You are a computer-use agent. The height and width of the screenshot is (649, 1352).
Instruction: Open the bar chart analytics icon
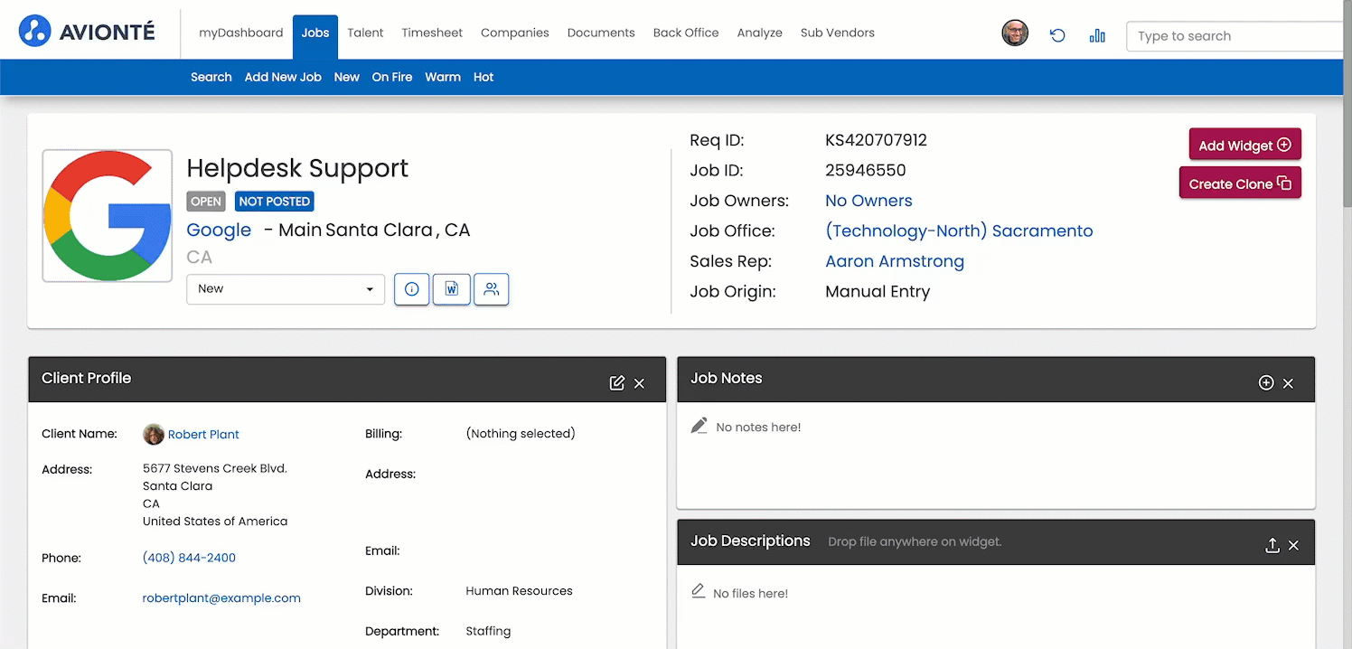(x=1097, y=35)
